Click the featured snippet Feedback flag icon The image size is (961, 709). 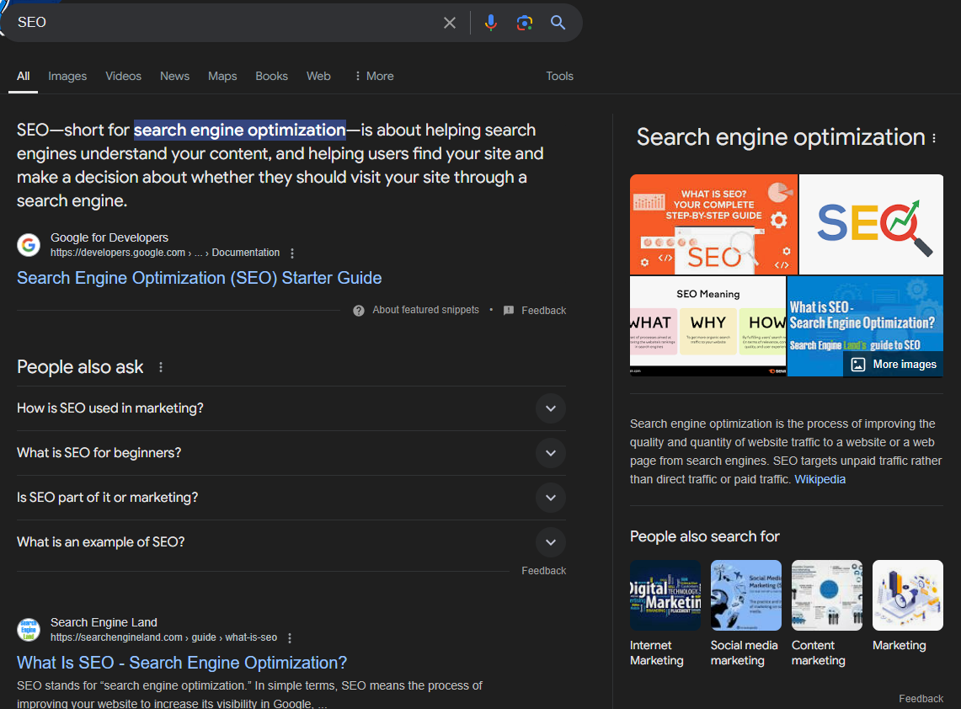pyautogui.click(x=509, y=311)
